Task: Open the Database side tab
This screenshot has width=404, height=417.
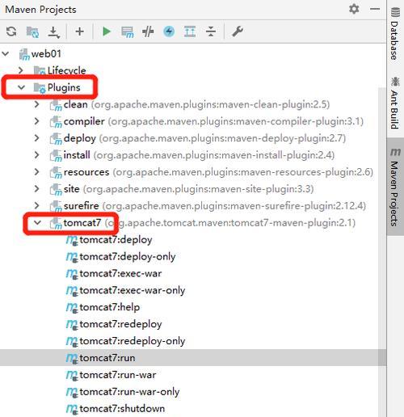Action: point(394,34)
